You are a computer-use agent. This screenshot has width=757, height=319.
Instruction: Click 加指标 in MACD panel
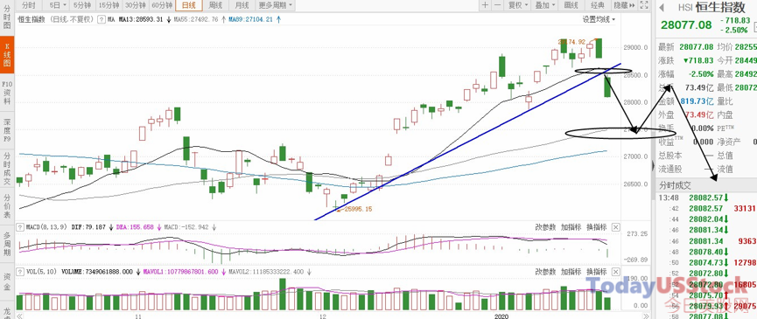pyautogui.click(x=571, y=227)
